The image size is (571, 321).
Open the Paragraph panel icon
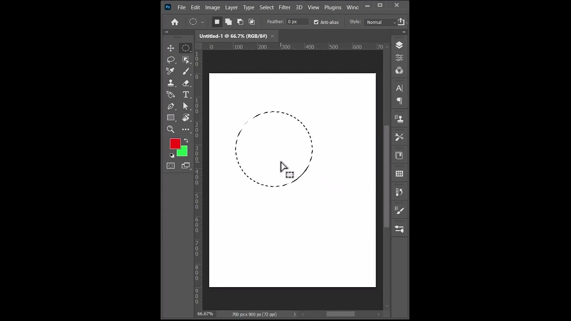(399, 101)
